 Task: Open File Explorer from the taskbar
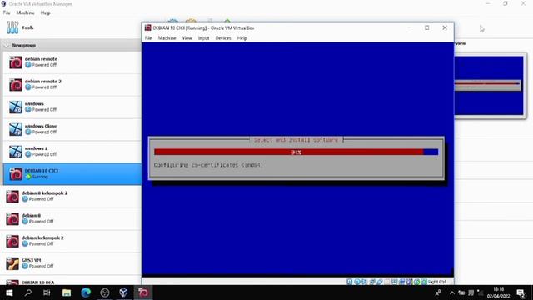pyautogui.click(x=67, y=292)
